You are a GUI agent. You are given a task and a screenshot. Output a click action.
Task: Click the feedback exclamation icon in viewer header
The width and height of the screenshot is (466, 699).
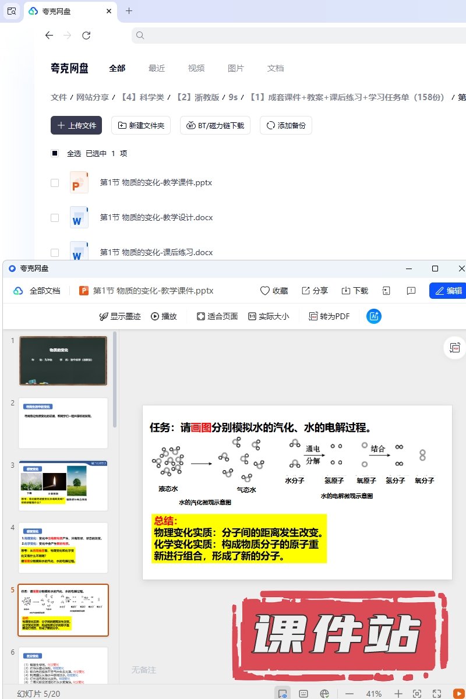[411, 291]
